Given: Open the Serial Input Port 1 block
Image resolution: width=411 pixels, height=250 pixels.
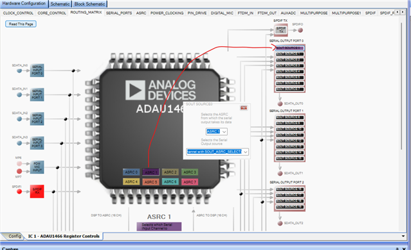Looking at the screenshot, I should 37,95.
